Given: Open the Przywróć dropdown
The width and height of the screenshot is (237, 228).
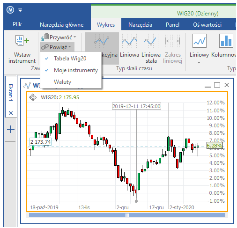Looking at the screenshot, I should tap(59, 37).
